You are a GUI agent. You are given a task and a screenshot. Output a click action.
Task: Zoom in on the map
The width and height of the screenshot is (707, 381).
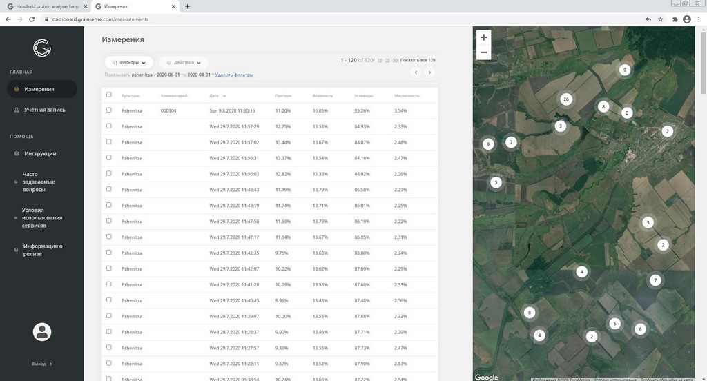[x=483, y=37]
